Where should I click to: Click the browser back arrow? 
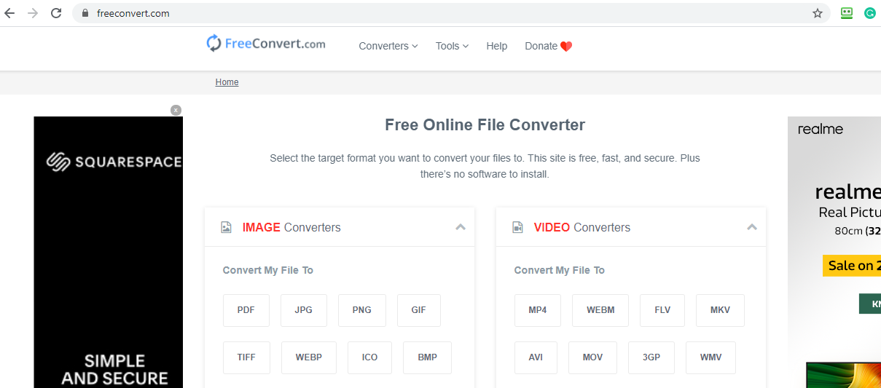point(10,13)
